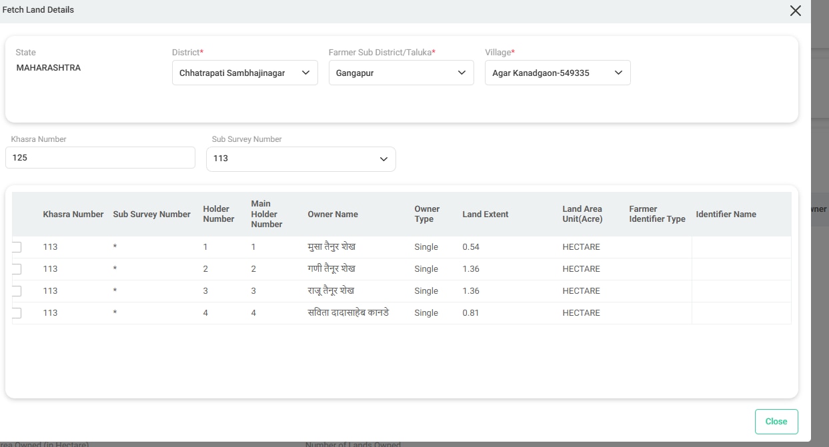Click land extent 1.36 in गणी तैनूर शेख row

click(471, 269)
